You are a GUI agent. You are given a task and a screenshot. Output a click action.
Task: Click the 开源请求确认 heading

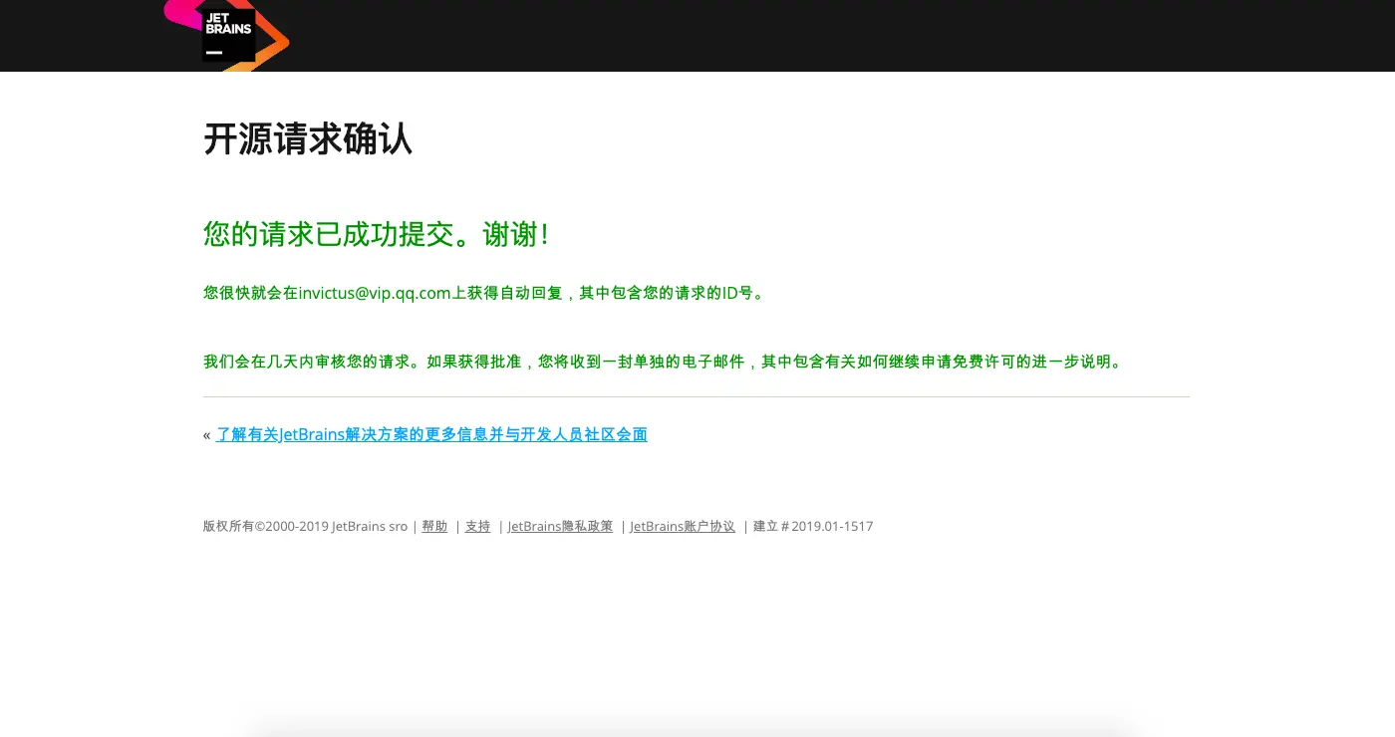308,138
